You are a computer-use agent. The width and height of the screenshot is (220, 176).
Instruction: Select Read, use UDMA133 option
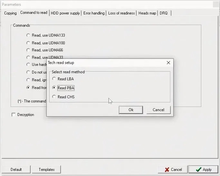pos(28,35)
